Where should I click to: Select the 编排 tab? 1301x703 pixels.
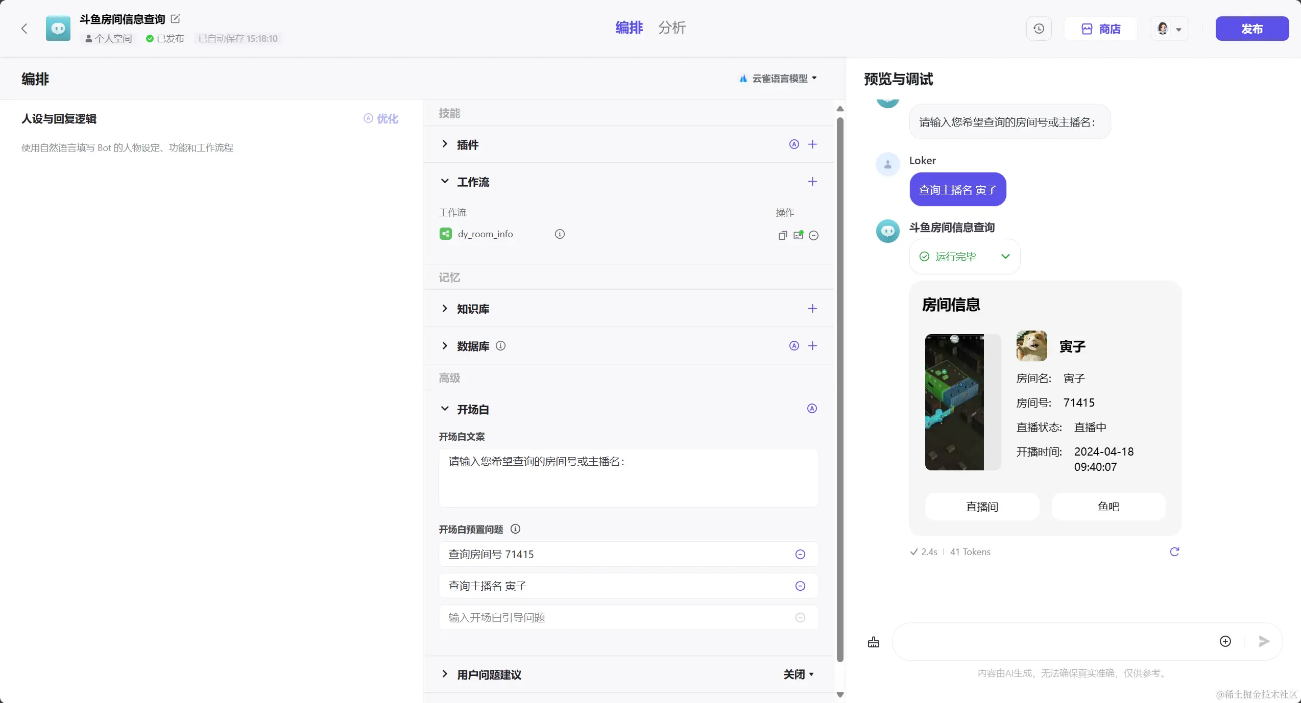tap(629, 28)
